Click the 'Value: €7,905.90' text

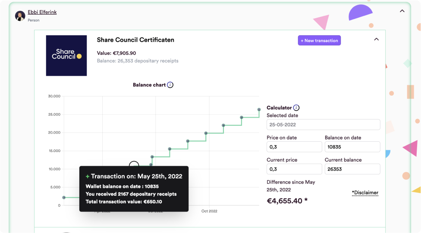(116, 53)
